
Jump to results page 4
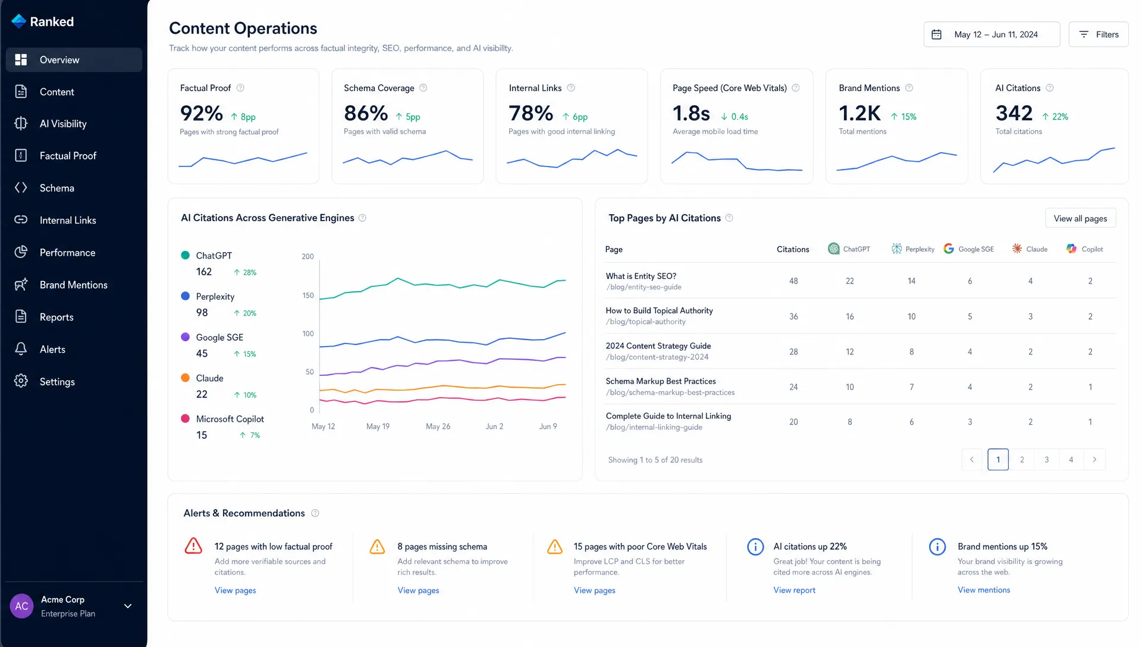tap(1071, 460)
